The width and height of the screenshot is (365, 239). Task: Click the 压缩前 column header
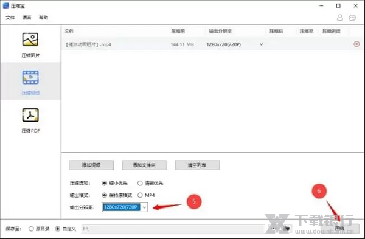[x=178, y=31]
